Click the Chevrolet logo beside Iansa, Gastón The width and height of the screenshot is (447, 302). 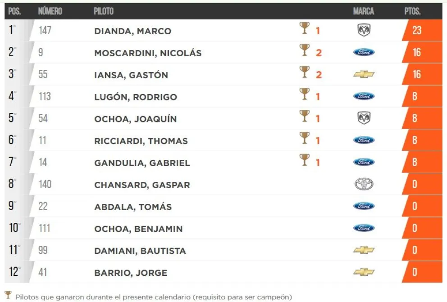click(x=364, y=74)
